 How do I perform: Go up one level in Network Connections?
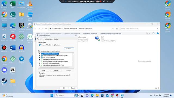tap(46, 29)
